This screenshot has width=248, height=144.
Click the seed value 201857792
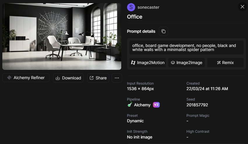coord(197,105)
